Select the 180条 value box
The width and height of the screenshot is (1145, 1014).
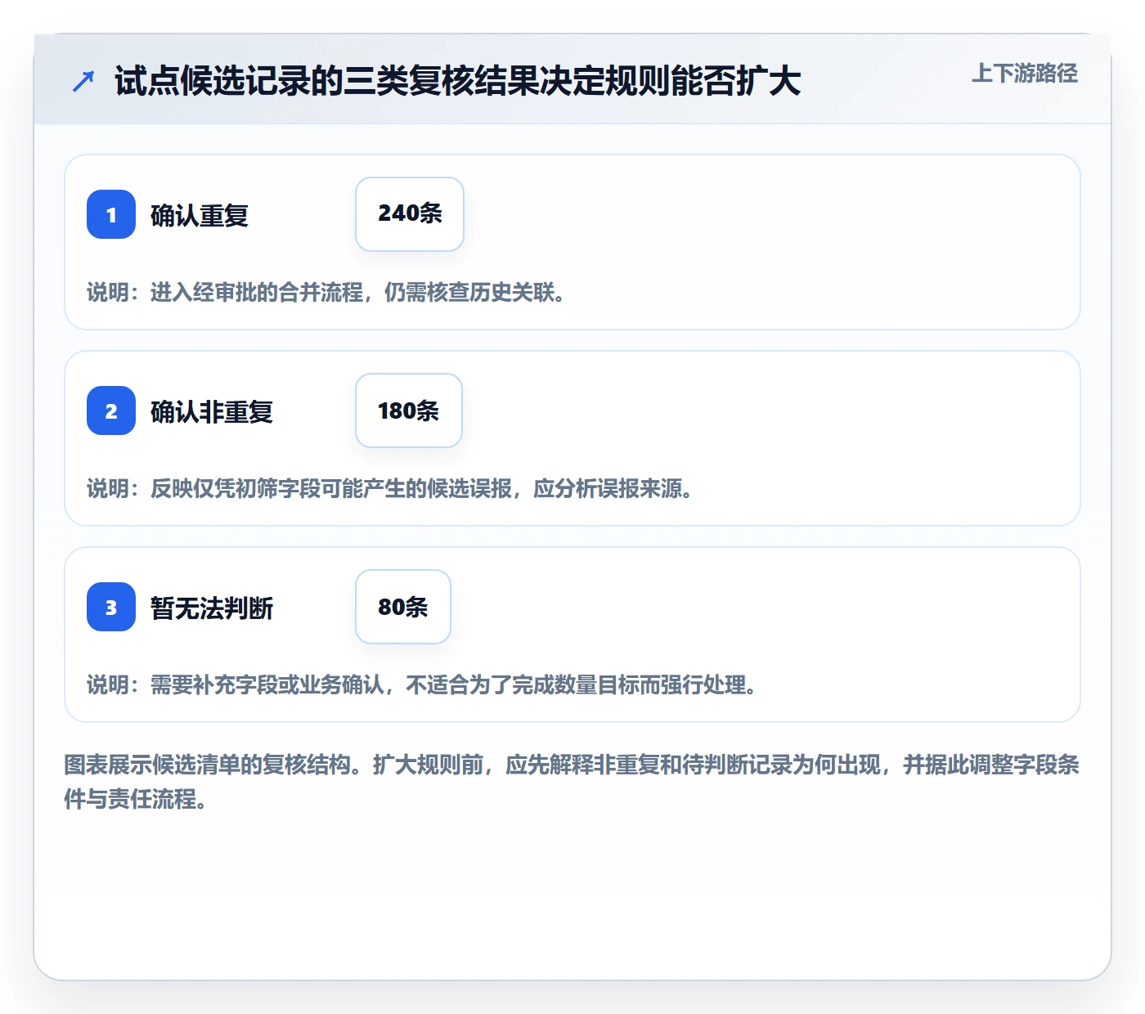(409, 411)
